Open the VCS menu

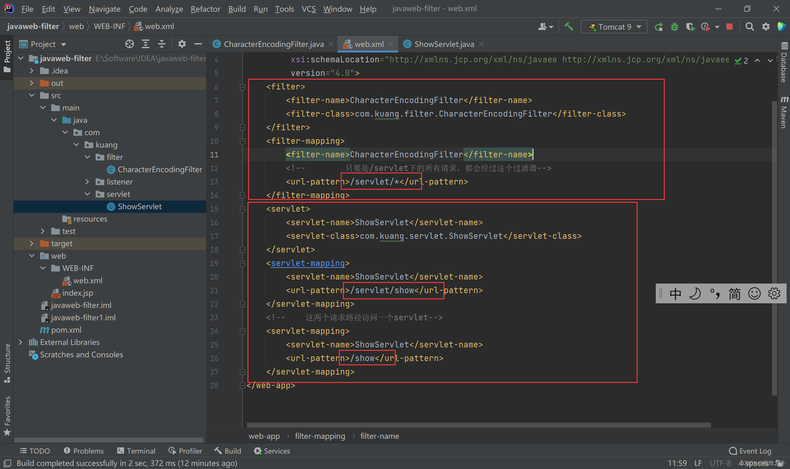309,9
